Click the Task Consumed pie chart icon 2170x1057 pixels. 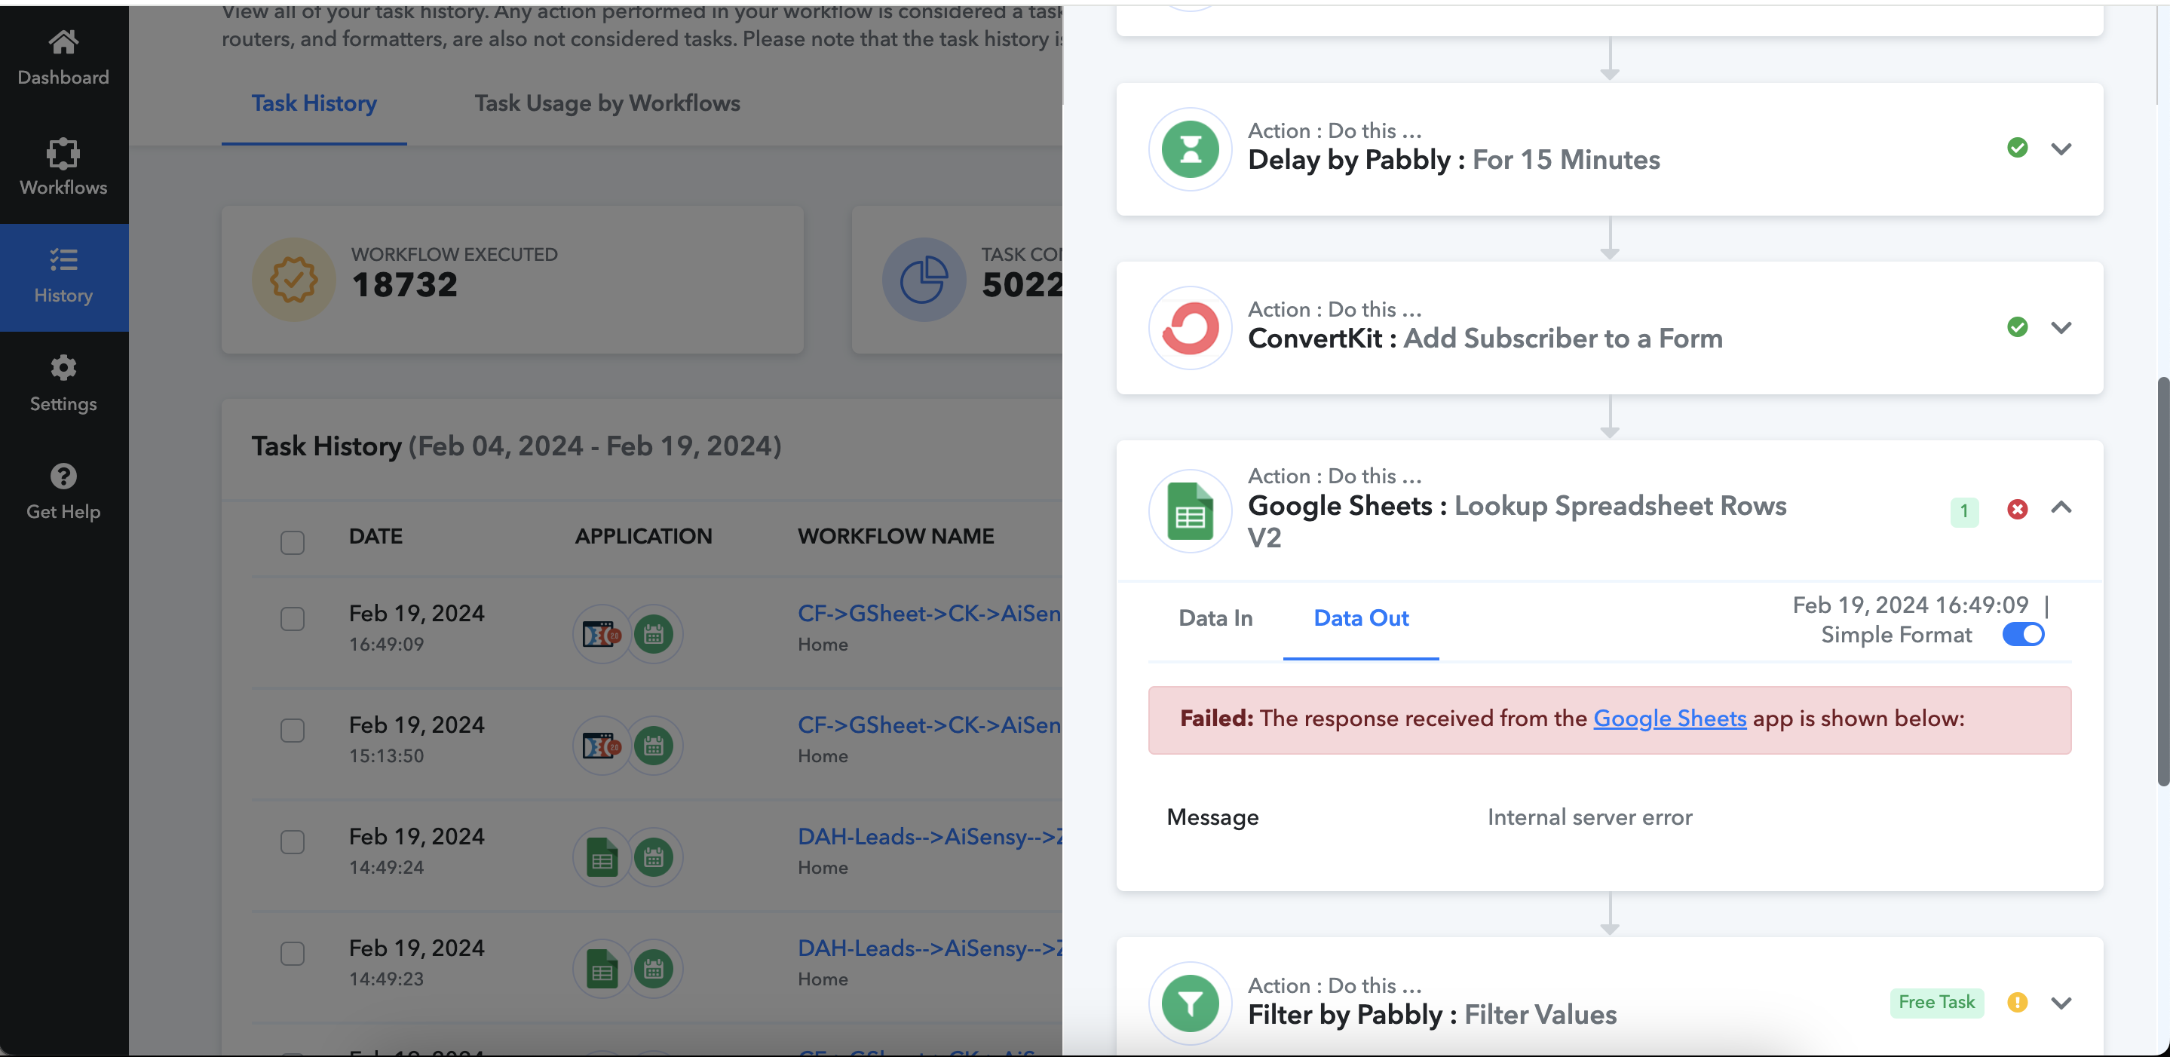[923, 280]
